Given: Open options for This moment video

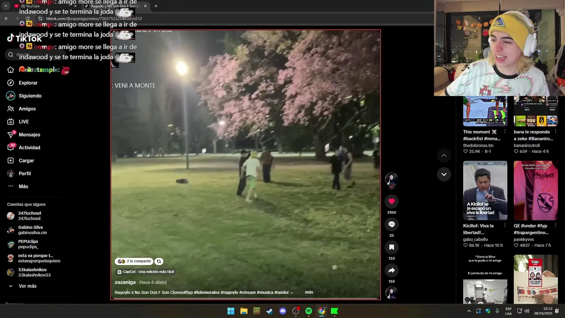Looking at the screenshot, I should point(505,132).
